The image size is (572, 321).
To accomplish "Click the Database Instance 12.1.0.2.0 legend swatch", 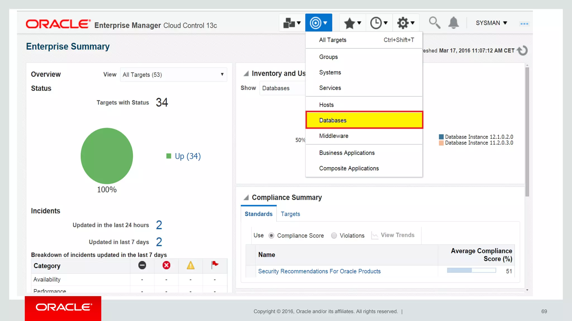I will coord(441,137).
